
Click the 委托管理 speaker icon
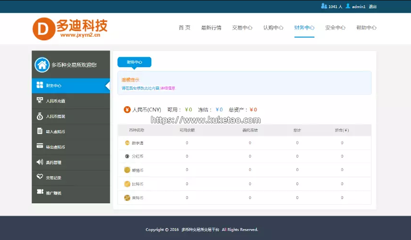point(40,162)
